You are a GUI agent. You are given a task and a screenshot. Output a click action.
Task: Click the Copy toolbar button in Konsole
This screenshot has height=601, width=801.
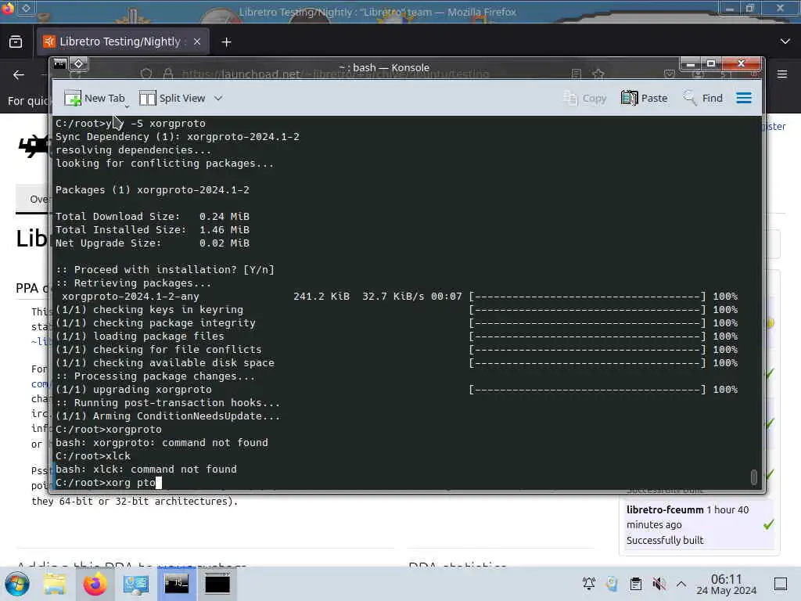click(x=585, y=98)
